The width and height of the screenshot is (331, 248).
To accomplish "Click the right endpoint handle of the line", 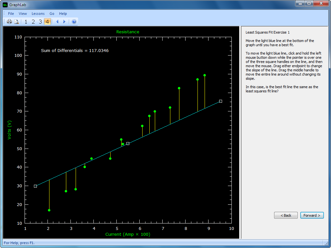I will point(220,101).
